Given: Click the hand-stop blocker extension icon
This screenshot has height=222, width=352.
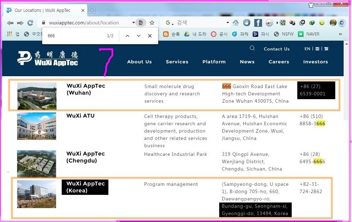Looking at the screenshot, I should click(246, 23).
